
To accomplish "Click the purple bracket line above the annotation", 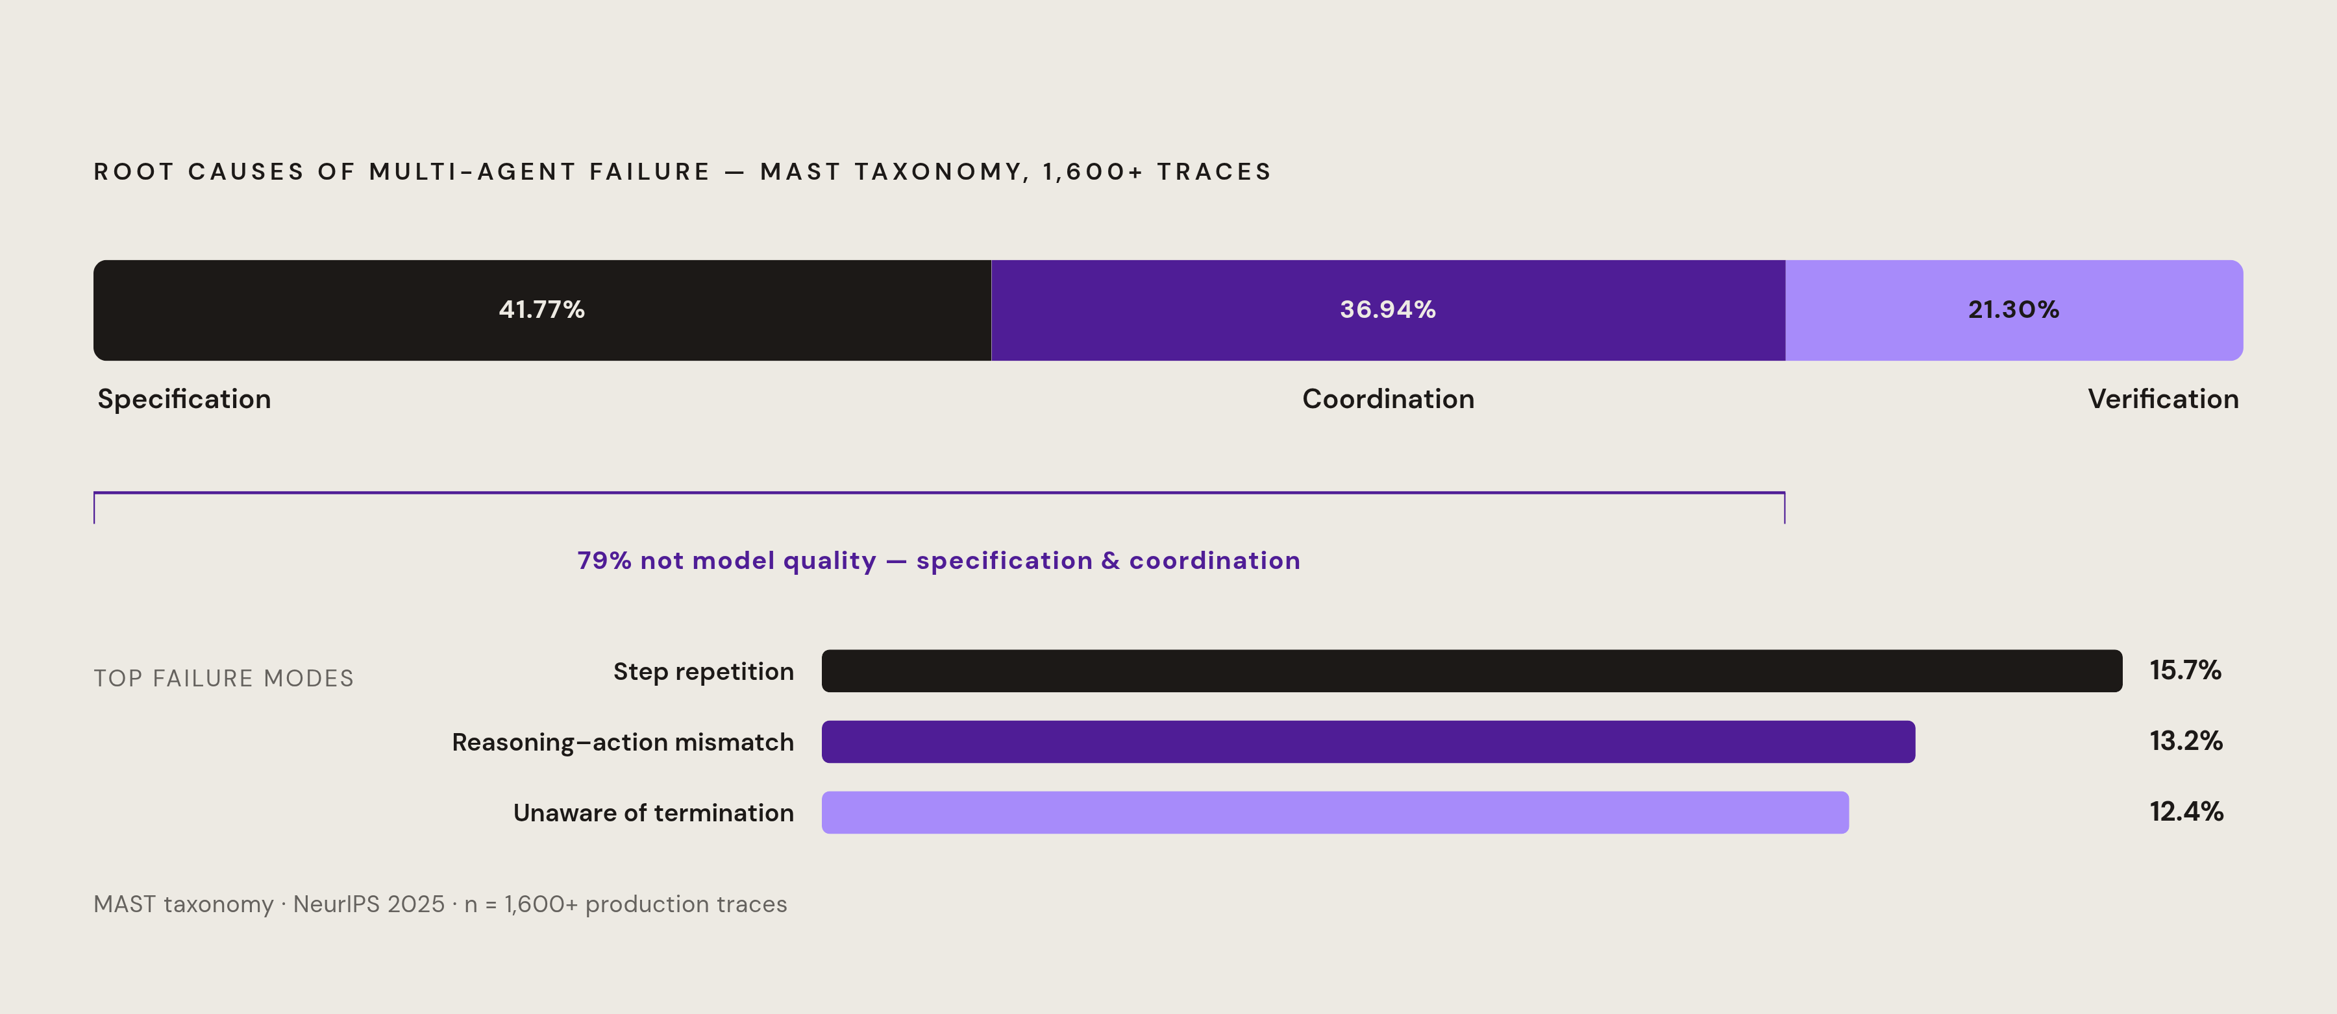I will pyautogui.click(x=939, y=494).
